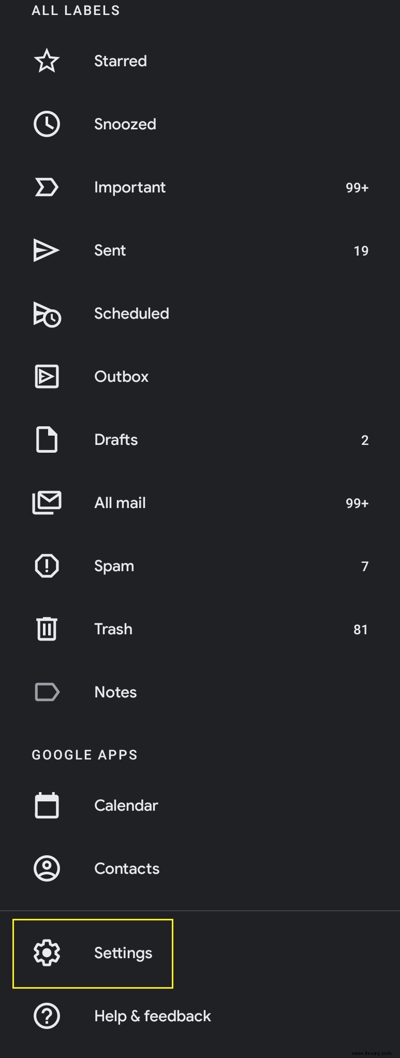Screen dimensions: 400x1058
Task: Tap the Settings gear icon
Action: pos(47,953)
